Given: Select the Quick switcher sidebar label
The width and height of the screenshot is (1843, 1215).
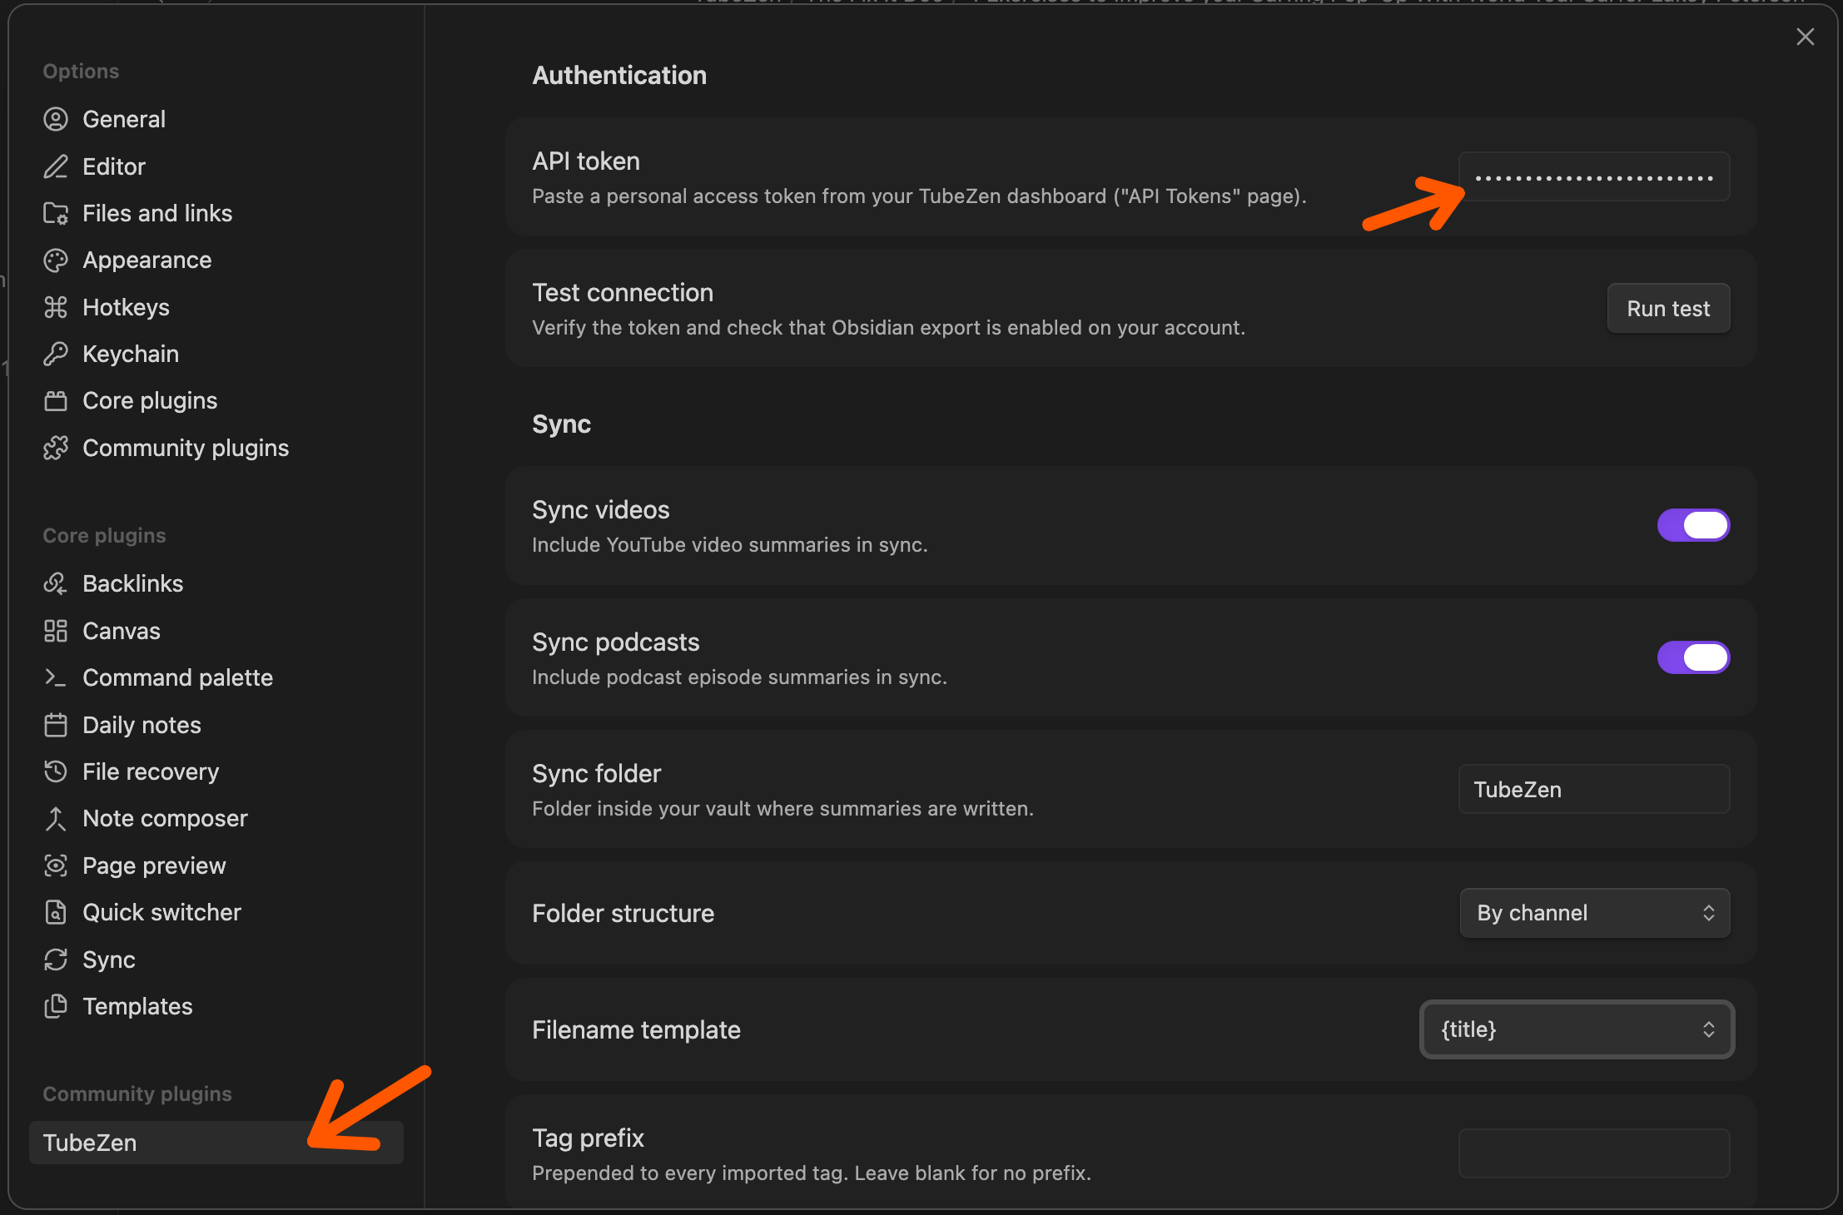Looking at the screenshot, I should pos(161,912).
